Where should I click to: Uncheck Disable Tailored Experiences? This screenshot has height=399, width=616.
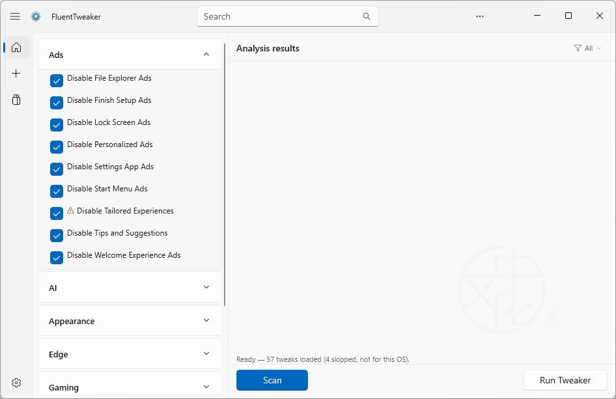tap(57, 213)
